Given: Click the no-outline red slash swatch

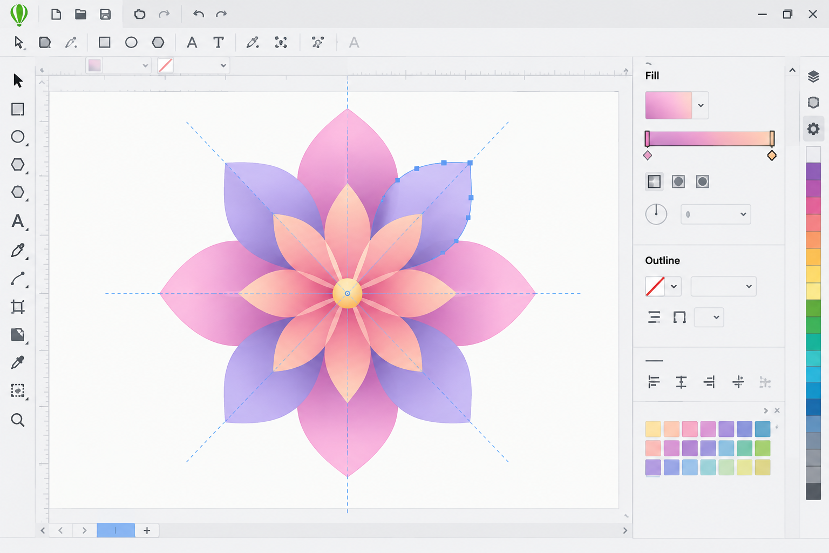Looking at the screenshot, I should click(x=655, y=286).
